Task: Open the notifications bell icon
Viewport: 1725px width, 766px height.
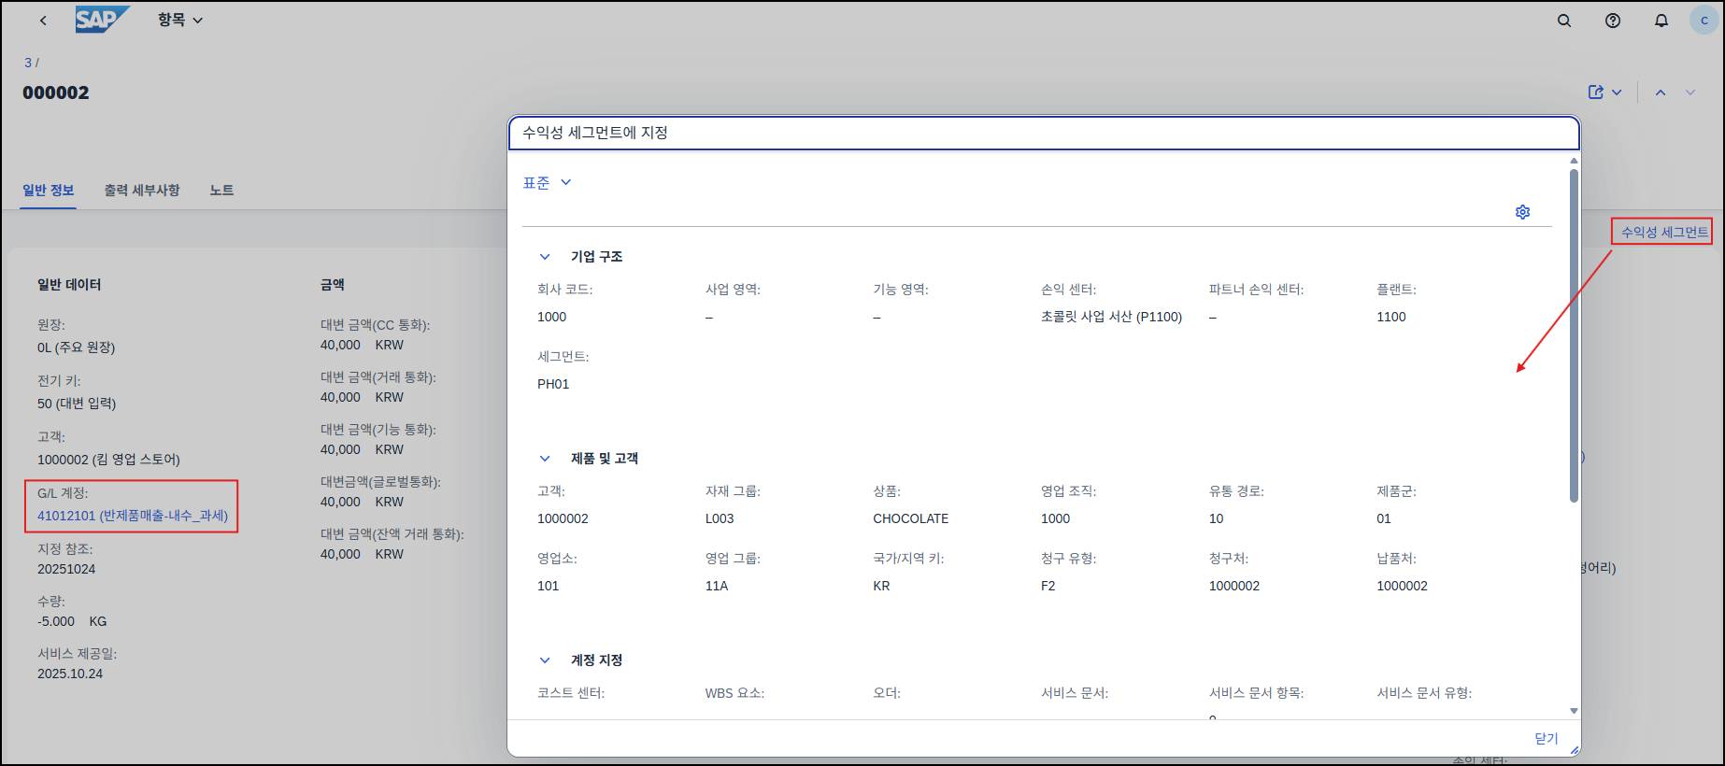Action: pyautogui.click(x=1661, y=21)
